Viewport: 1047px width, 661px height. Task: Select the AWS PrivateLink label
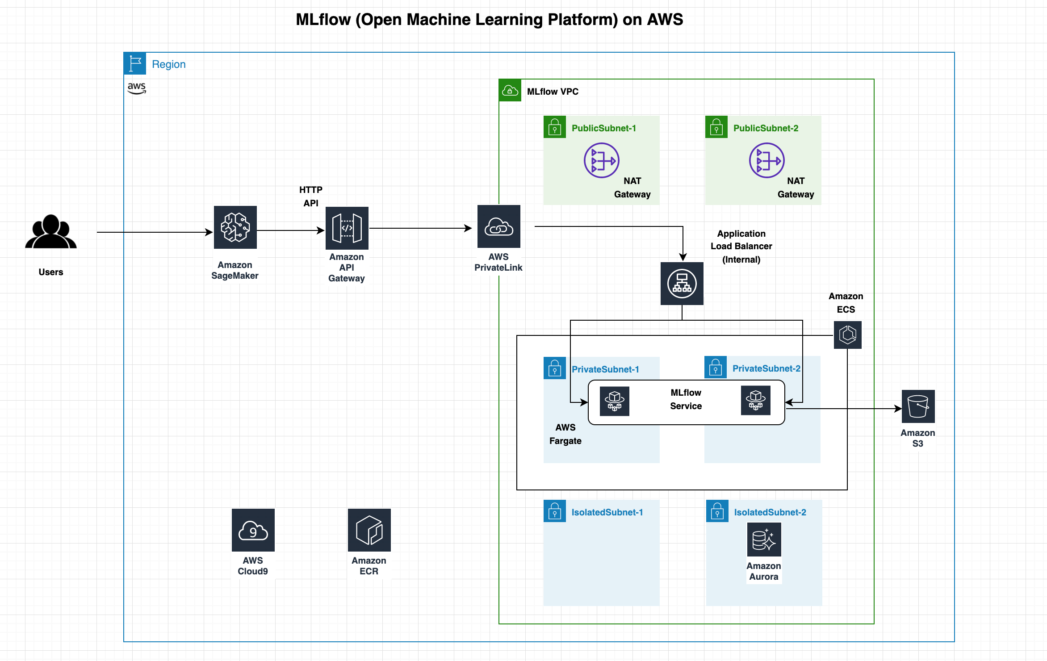[x=498, y=262]
